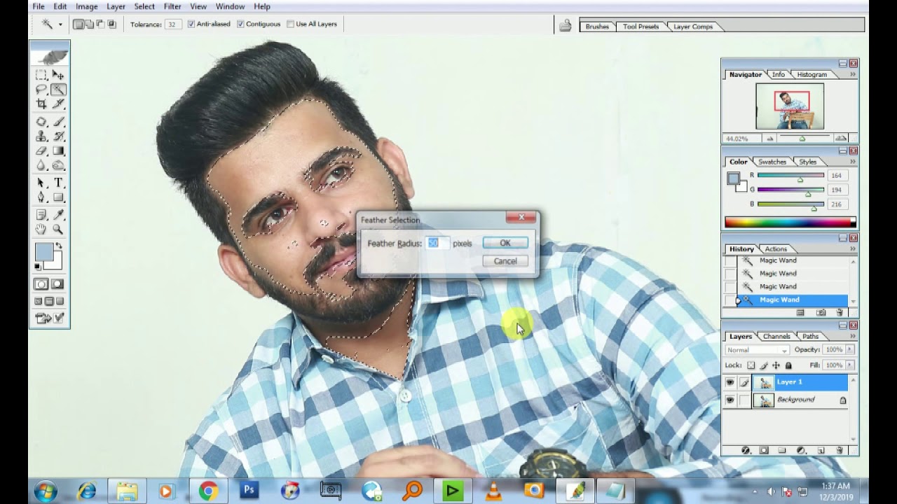Enable Use All Layers checkbox
This screenshot has height=504, width=897.
click(x=290, y=24)
